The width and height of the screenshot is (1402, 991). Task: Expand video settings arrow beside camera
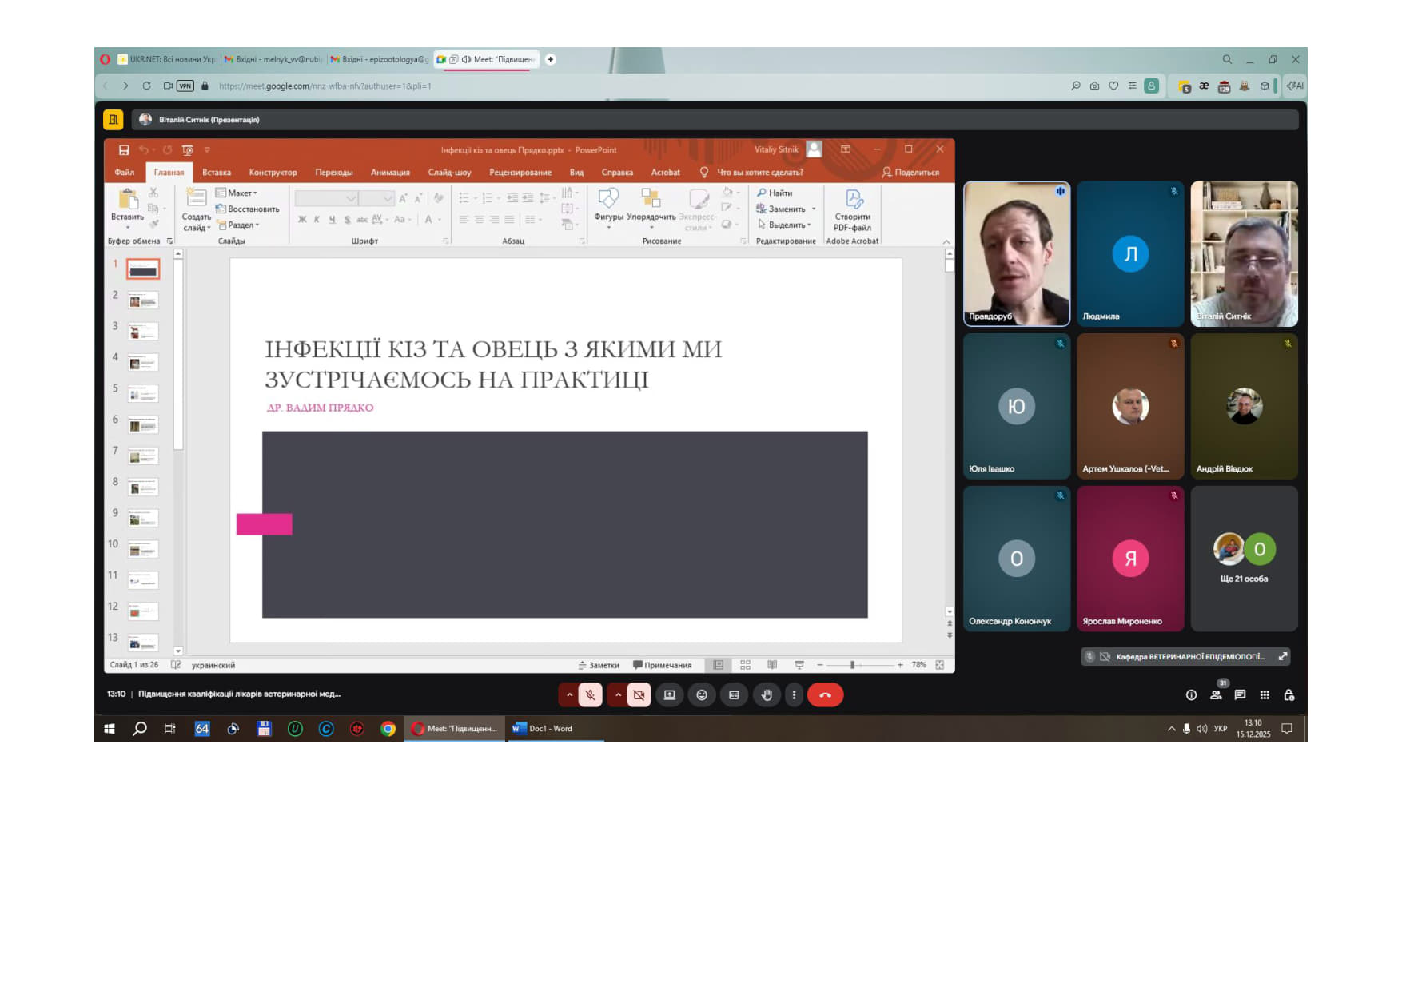618,695
